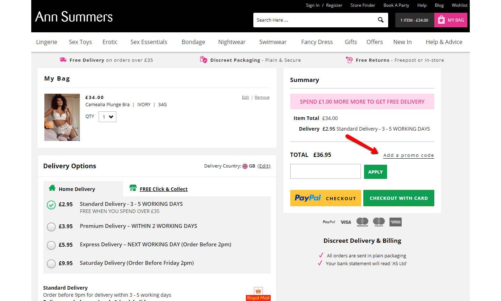Select Express Delivery £5.95 radio option
The image size is (501, 301).
(x=51, y=245)
